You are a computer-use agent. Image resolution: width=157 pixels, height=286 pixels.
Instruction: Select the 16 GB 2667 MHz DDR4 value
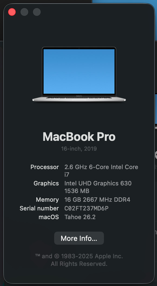(97, 200)
